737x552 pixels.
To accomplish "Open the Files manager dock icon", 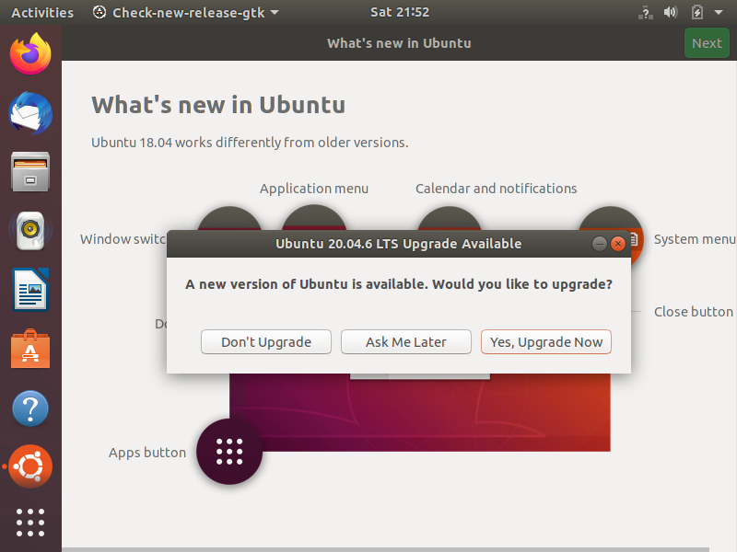I will click(30, 172).
